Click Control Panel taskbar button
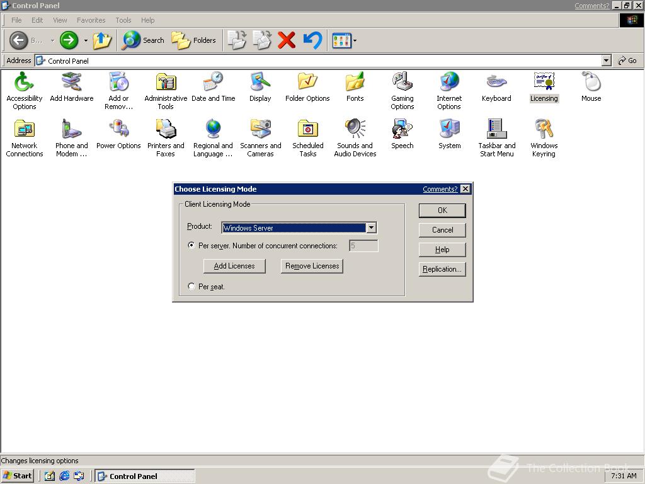Image resolution: width=645 pixels, height=484 pixels. pos(145,476)
